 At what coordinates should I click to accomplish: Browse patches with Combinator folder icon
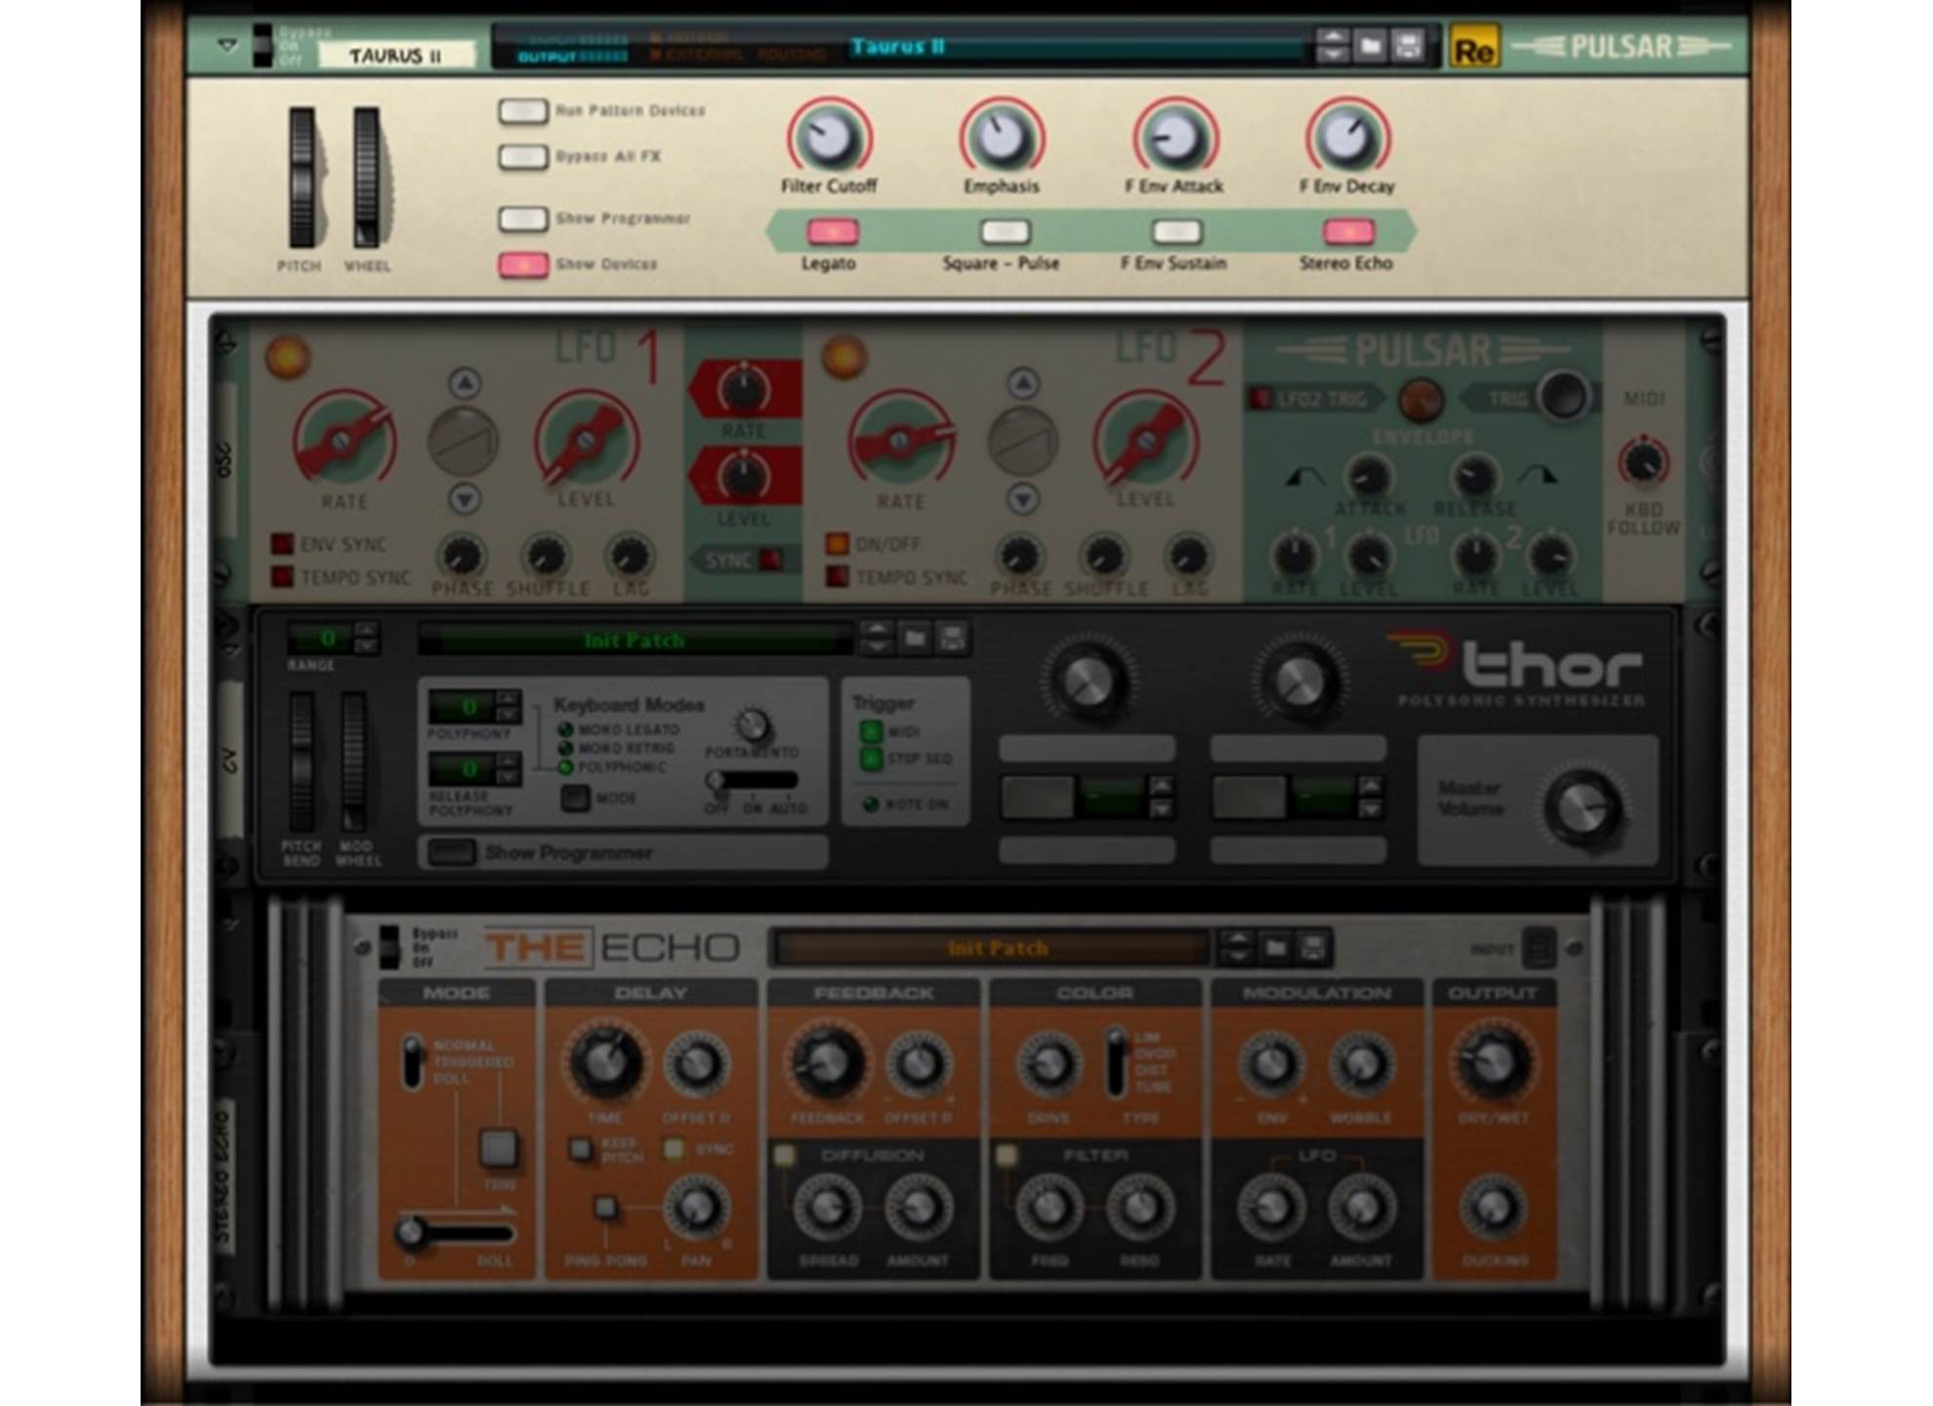tap(1370, 46)
